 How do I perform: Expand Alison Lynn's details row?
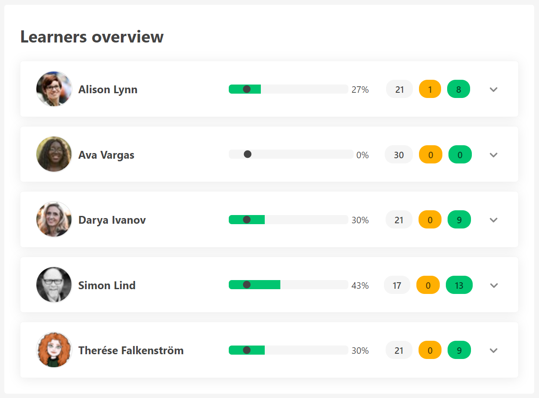tap(494, 89)
